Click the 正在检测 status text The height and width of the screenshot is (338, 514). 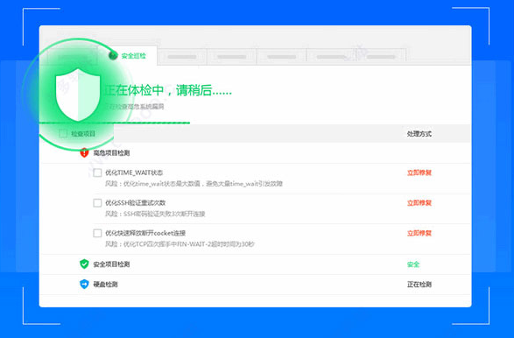pos(419,285)
